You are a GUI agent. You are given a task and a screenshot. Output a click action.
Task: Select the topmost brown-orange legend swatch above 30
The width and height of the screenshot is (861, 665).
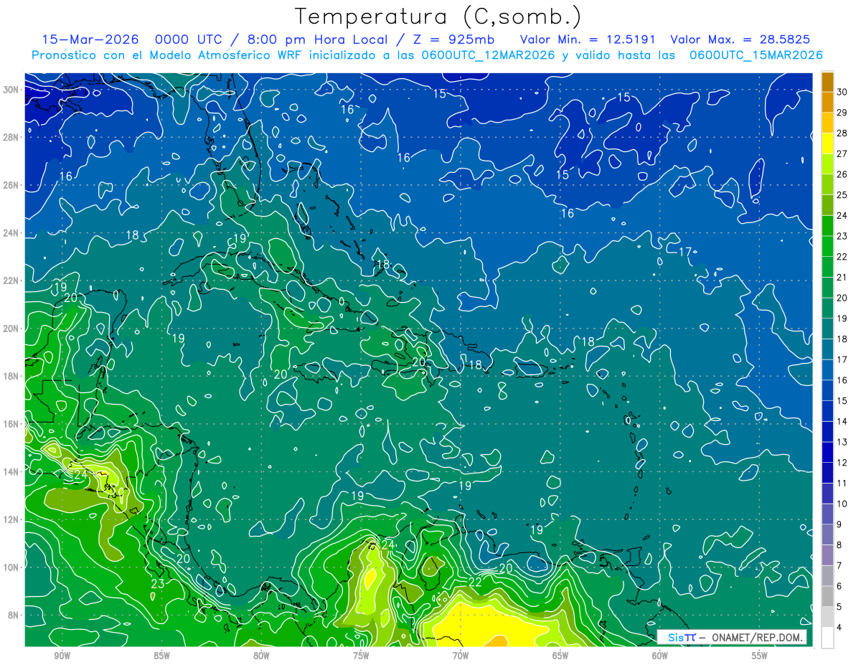pos(827,81)
